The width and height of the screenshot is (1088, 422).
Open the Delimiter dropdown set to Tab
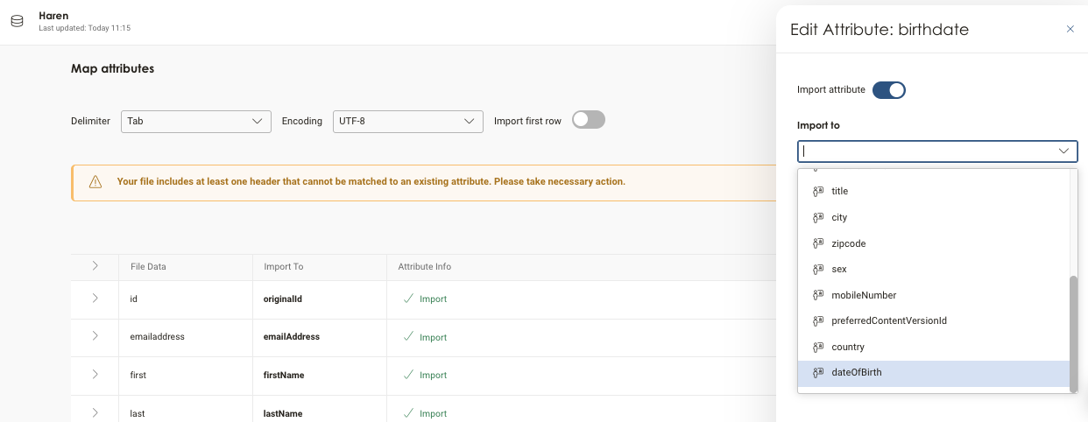pos(195,122)
